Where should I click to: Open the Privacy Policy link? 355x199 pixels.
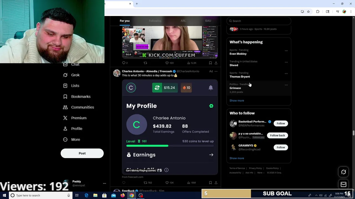coord(255,168)
